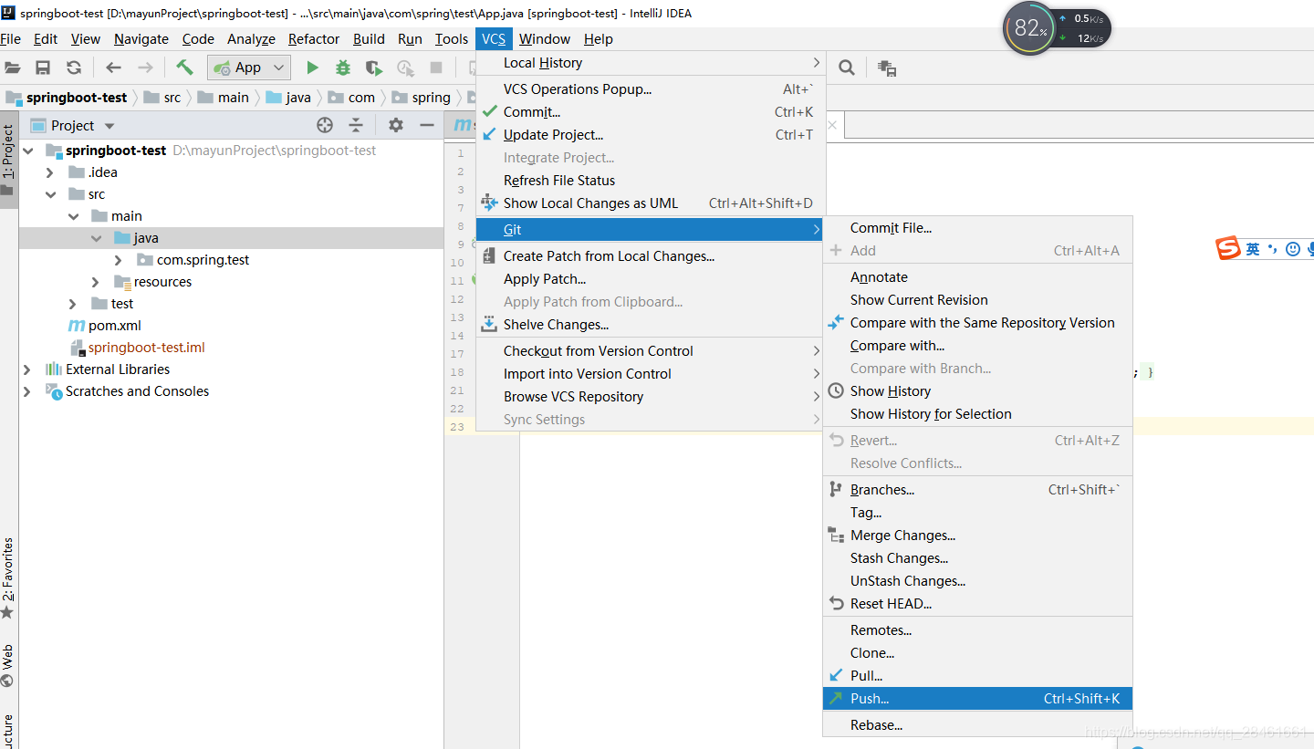The height and width of the screenshot is (749, 1314).
Task: Expand the com.spring.test package arrow
Action: tap(119, 260)
